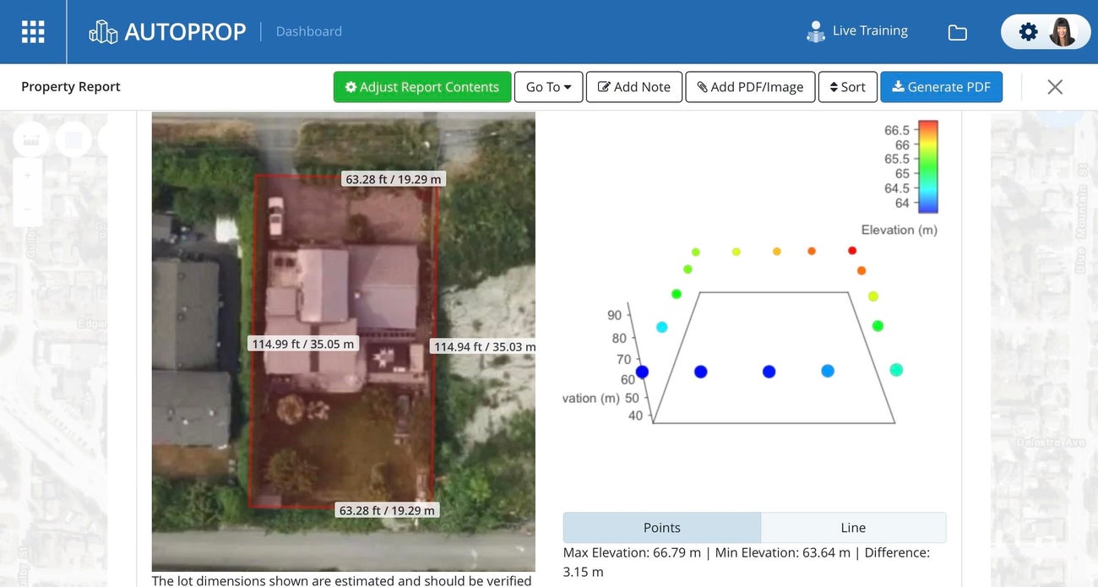Switch to the Points tab
1098x587 pixels.
(662, 528)
